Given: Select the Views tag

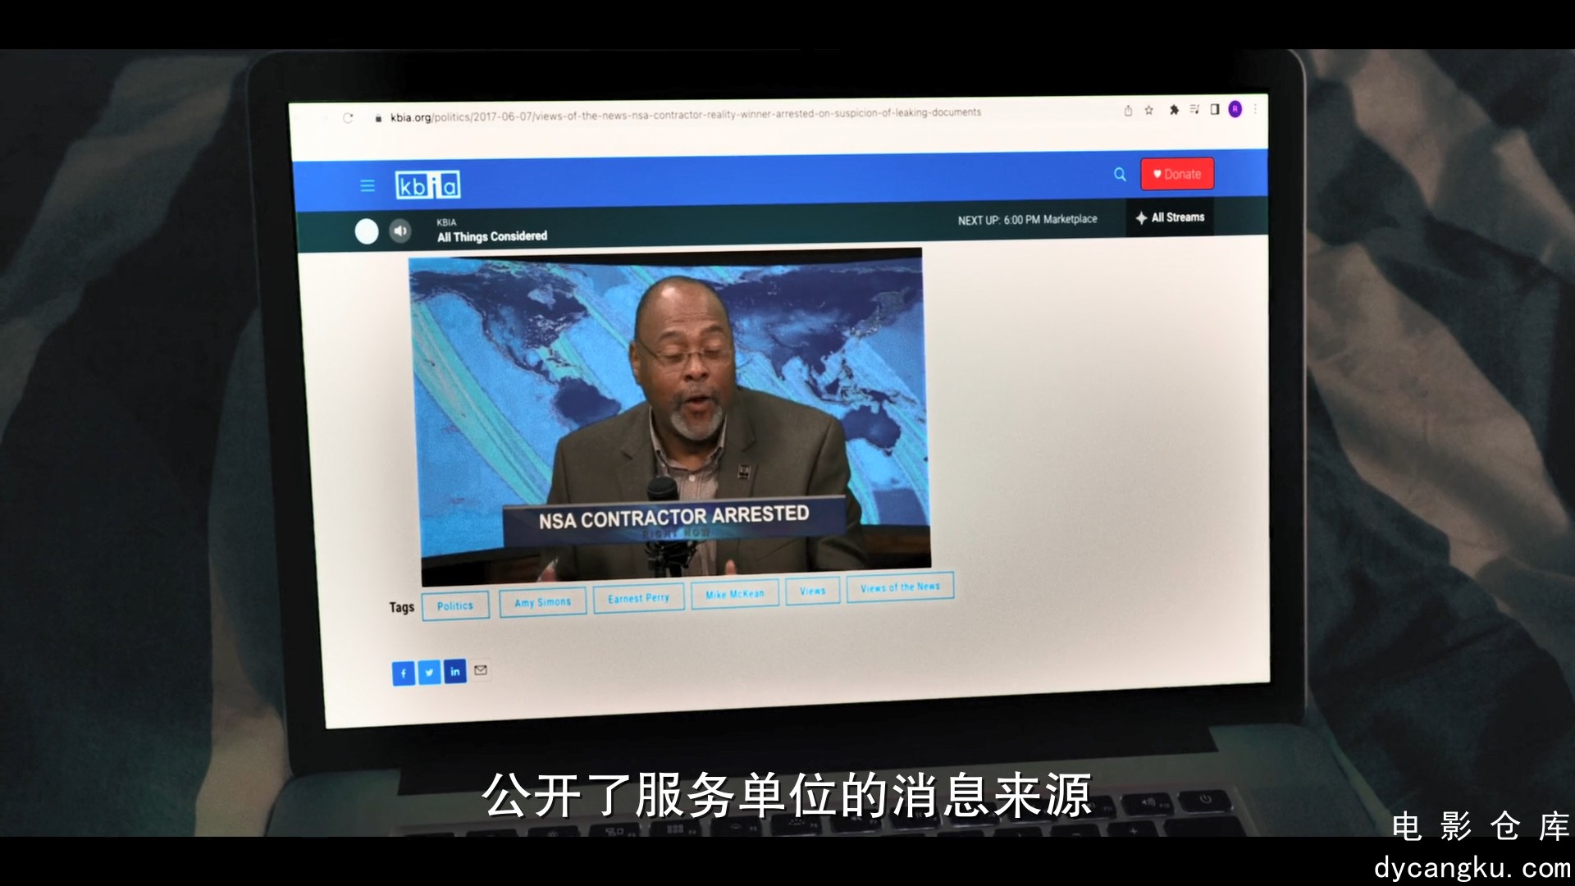Looking at the screenshot, I should coord(812,591).
